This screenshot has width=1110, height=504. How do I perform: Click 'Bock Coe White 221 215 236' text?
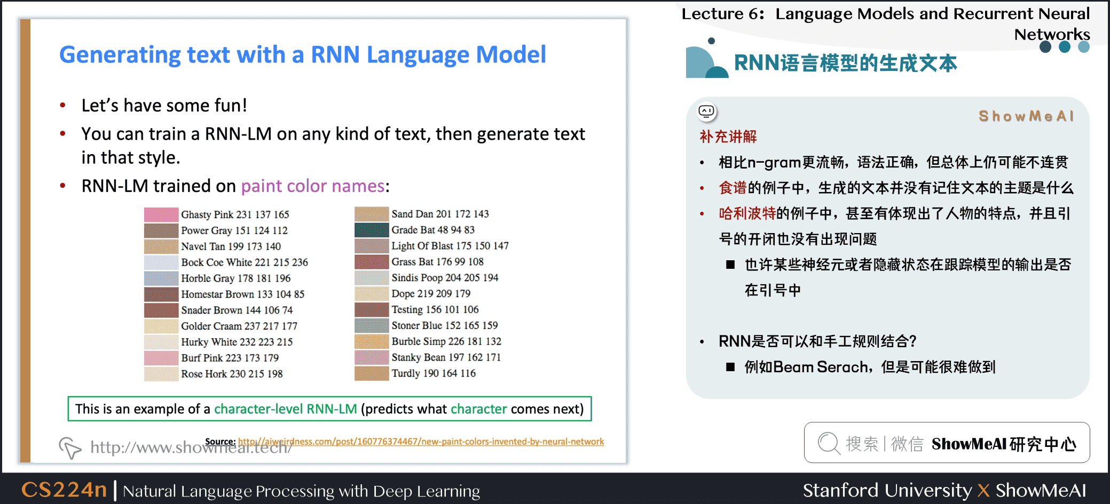click(x=245, y=262)
